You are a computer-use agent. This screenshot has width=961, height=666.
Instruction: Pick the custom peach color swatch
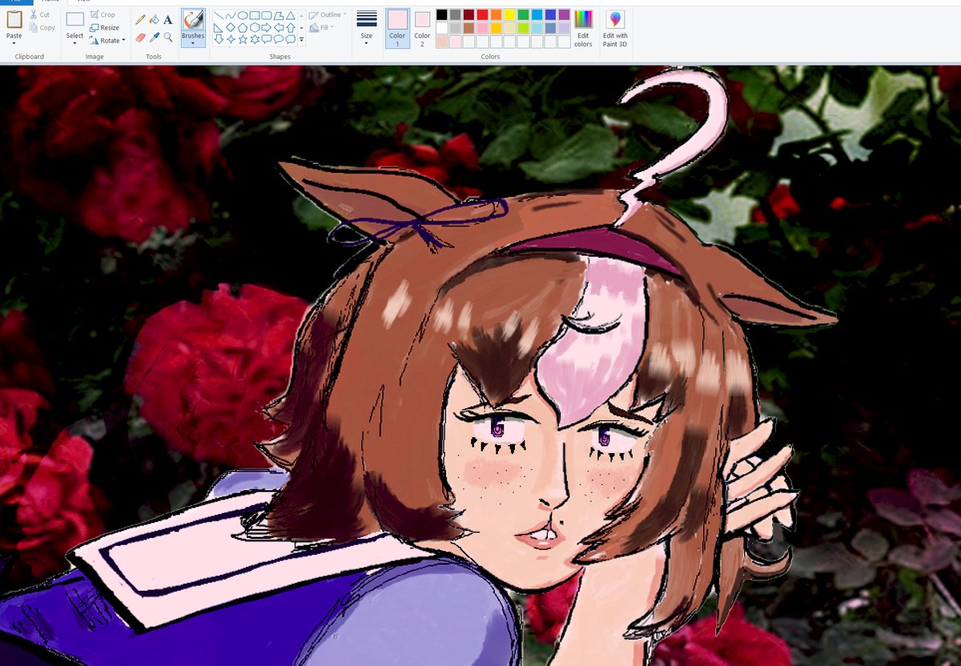coord(442,42)
